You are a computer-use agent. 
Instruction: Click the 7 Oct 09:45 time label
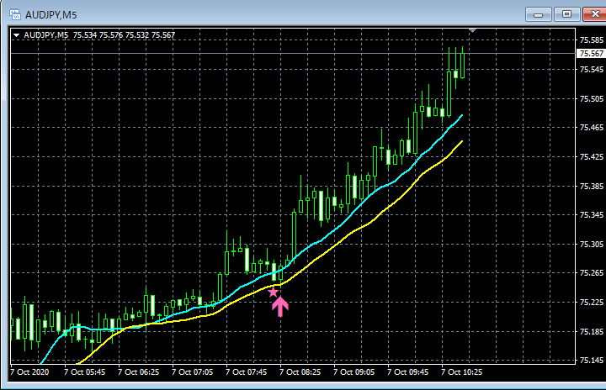(x=407, y=372)
